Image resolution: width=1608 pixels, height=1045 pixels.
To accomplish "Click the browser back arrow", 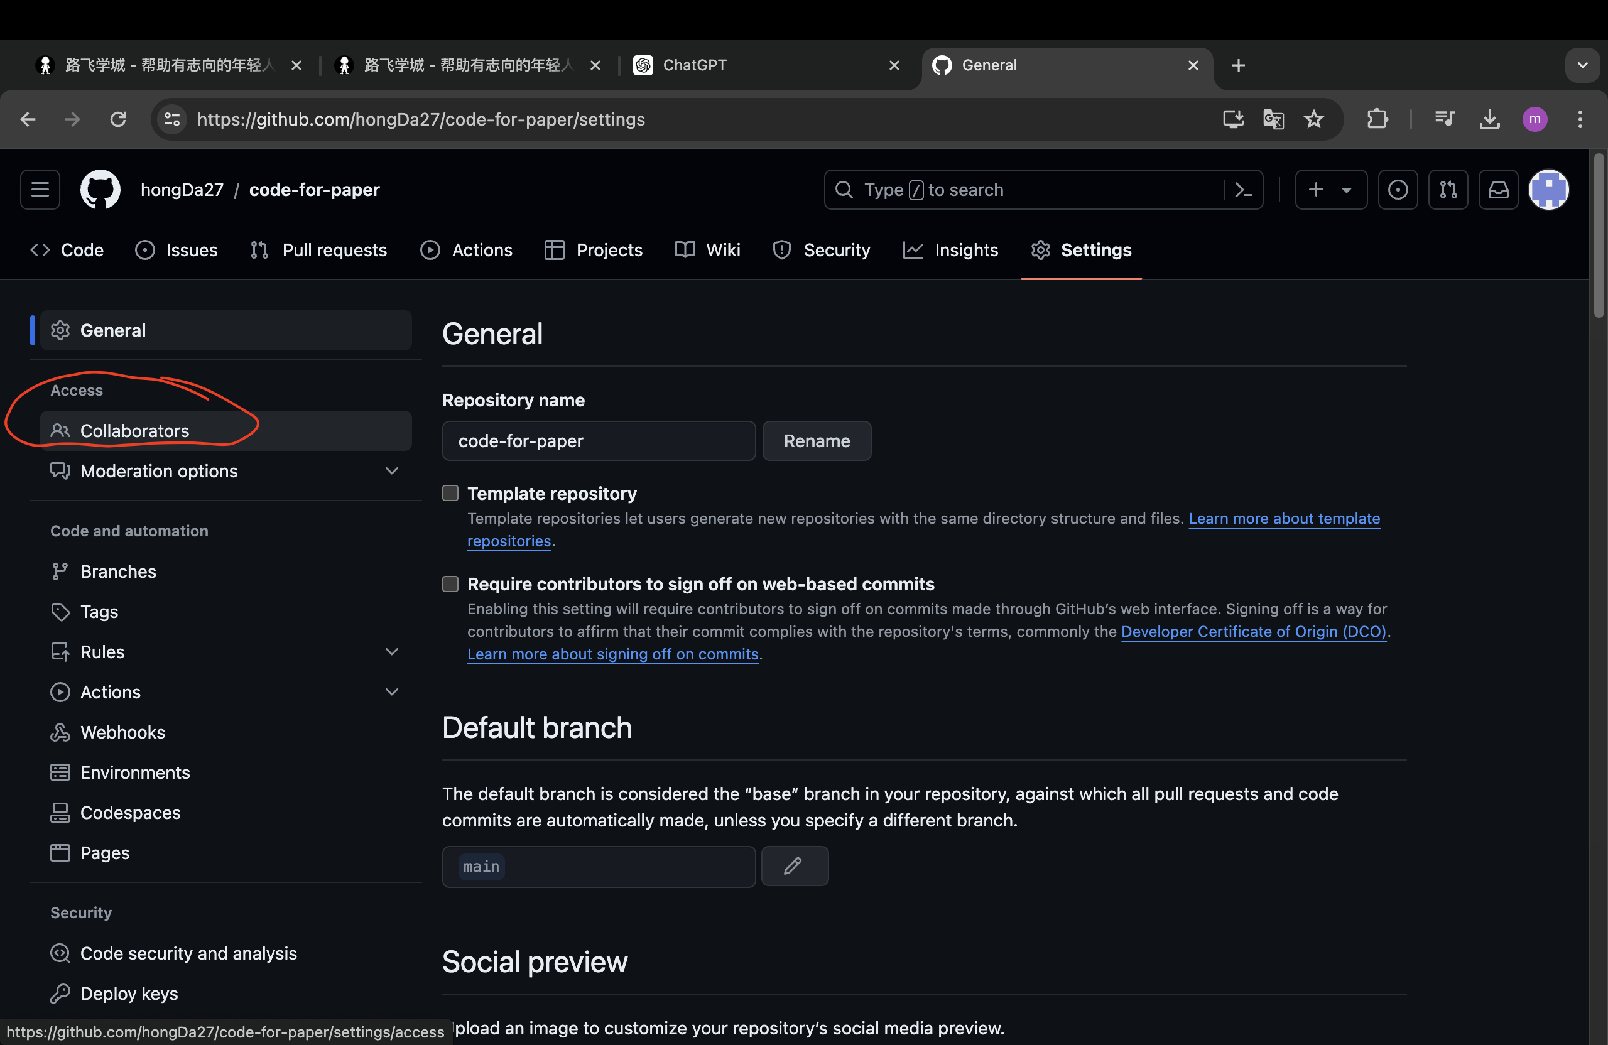I will [x=28, y=119].
